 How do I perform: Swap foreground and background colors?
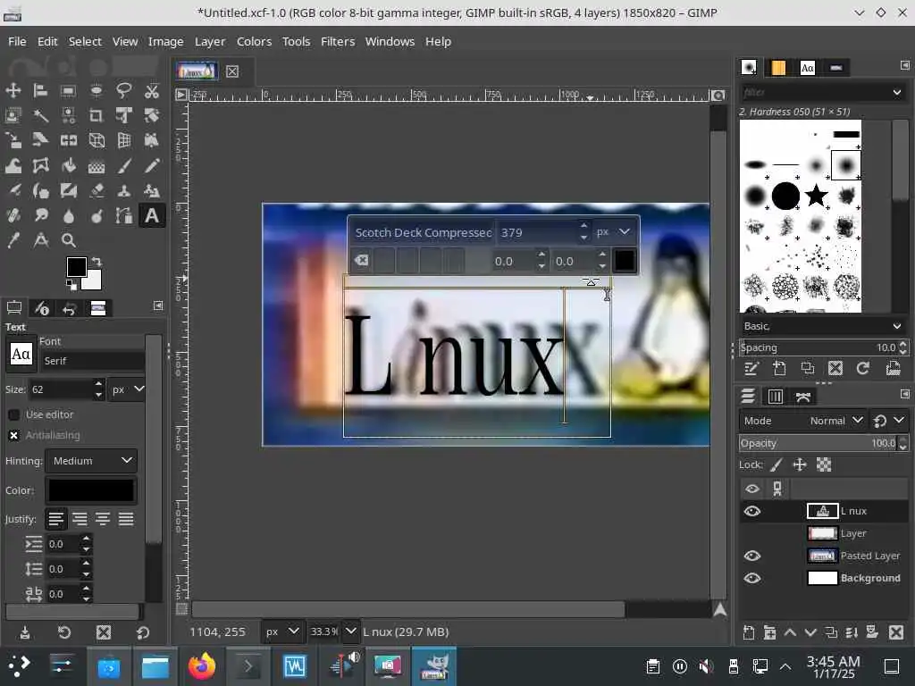pyautogui.click(x=97, y=262)
